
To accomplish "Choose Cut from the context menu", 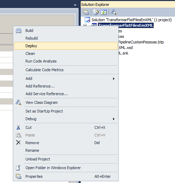I will coord(65,127).
